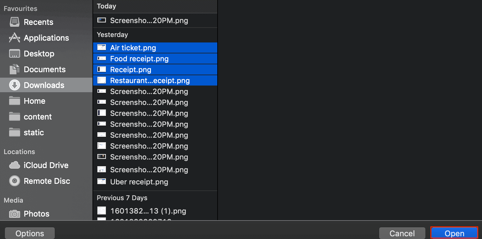This screenshot has height=239, width=482.
Task: Click the Photos camera icon
Action: 14,214
